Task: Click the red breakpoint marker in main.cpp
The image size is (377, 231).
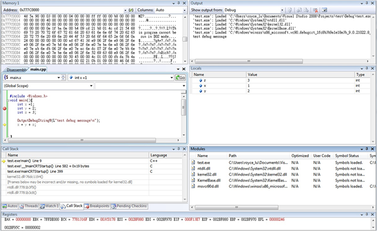Action: click(5, 108)
